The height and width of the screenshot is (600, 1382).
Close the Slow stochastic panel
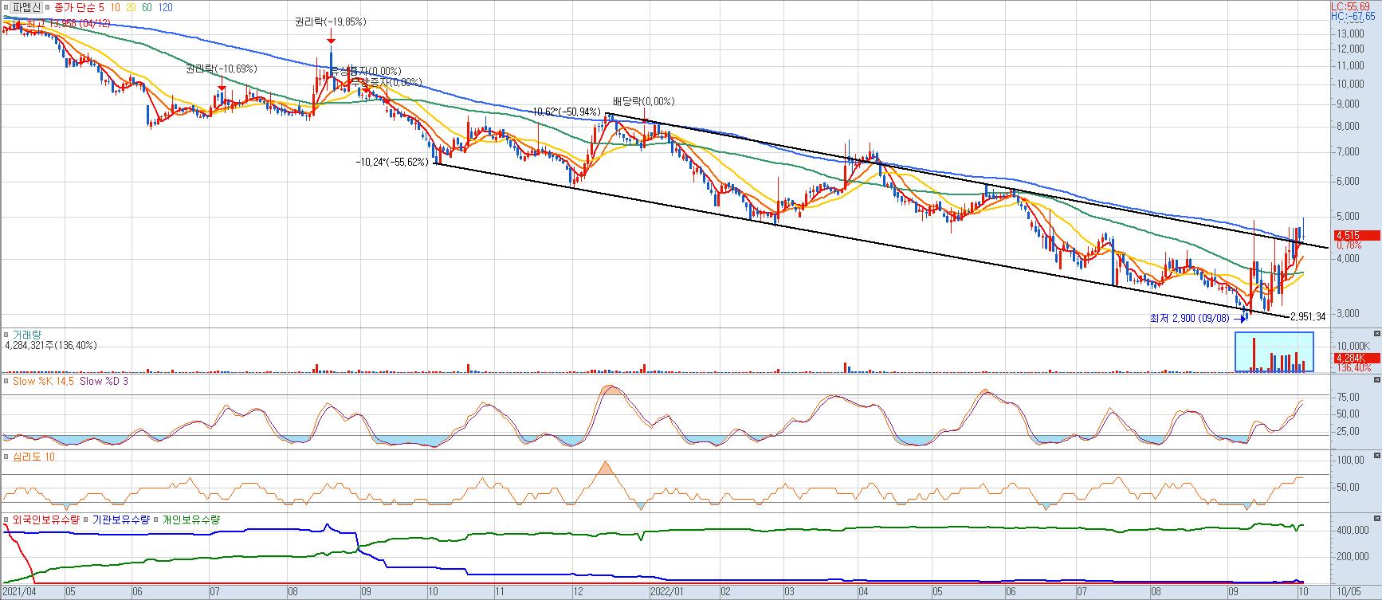[x=1376, y=379]
